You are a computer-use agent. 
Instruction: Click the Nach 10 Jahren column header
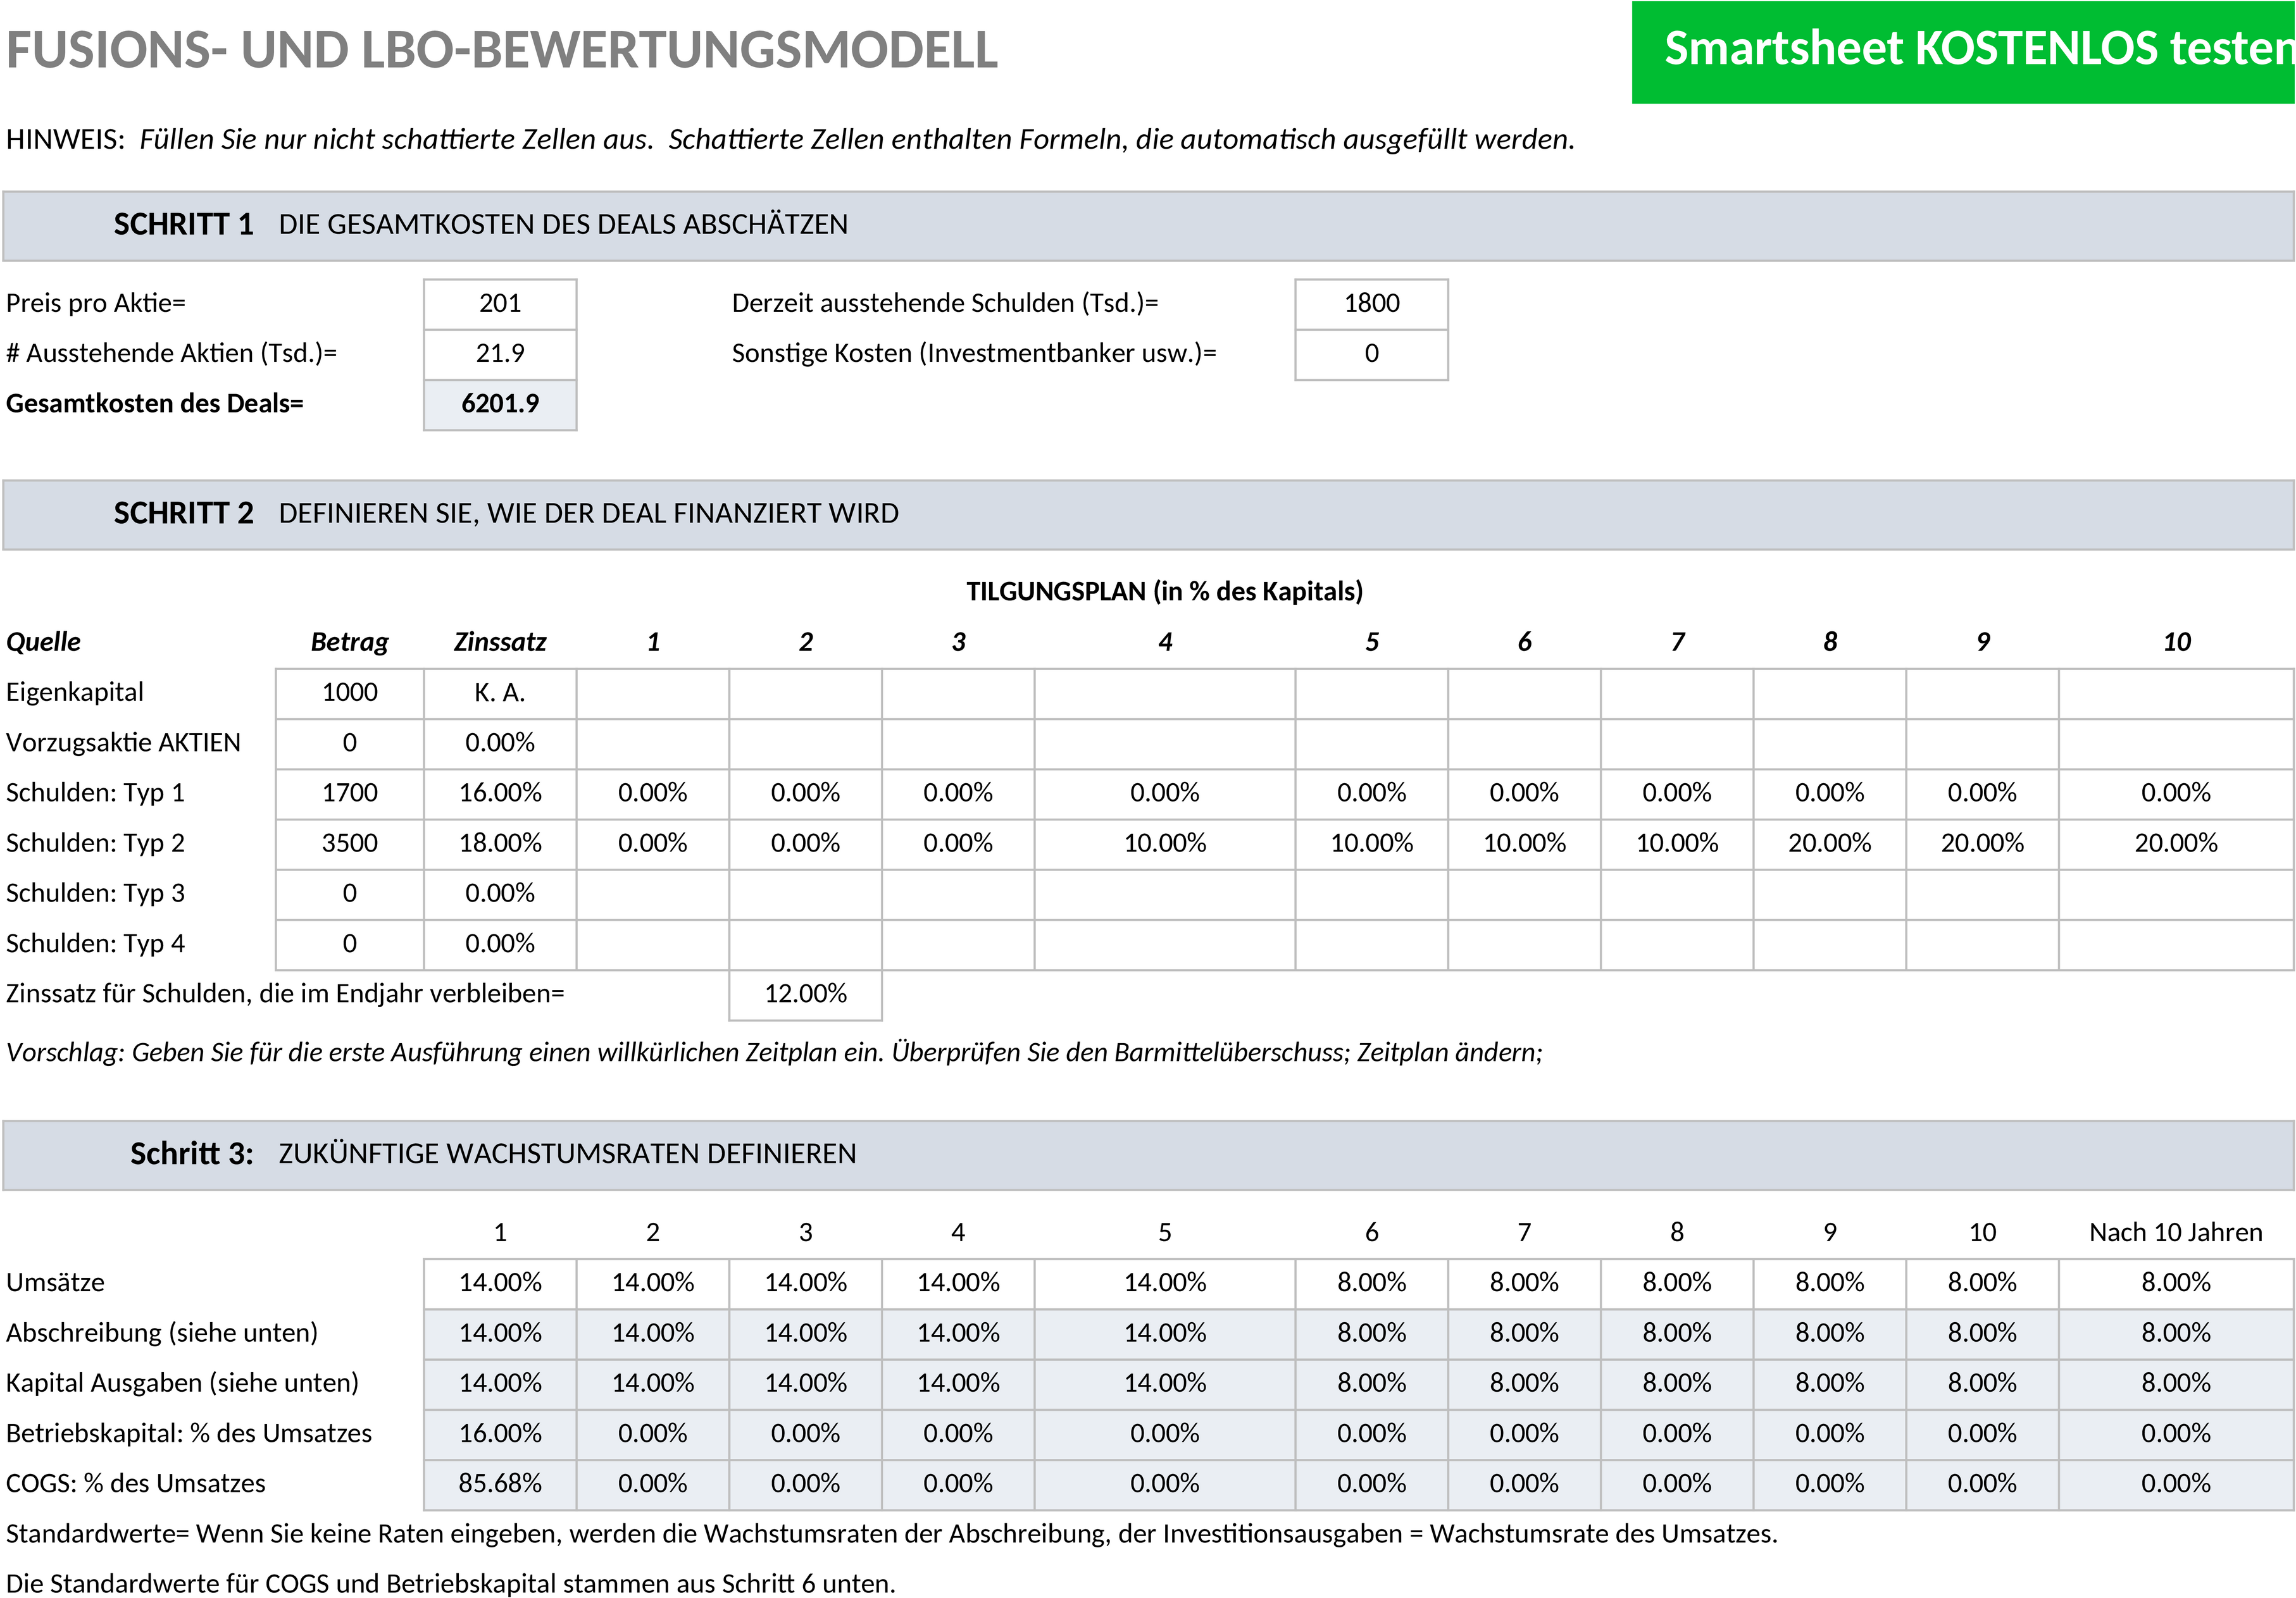pos(2176,1233)
